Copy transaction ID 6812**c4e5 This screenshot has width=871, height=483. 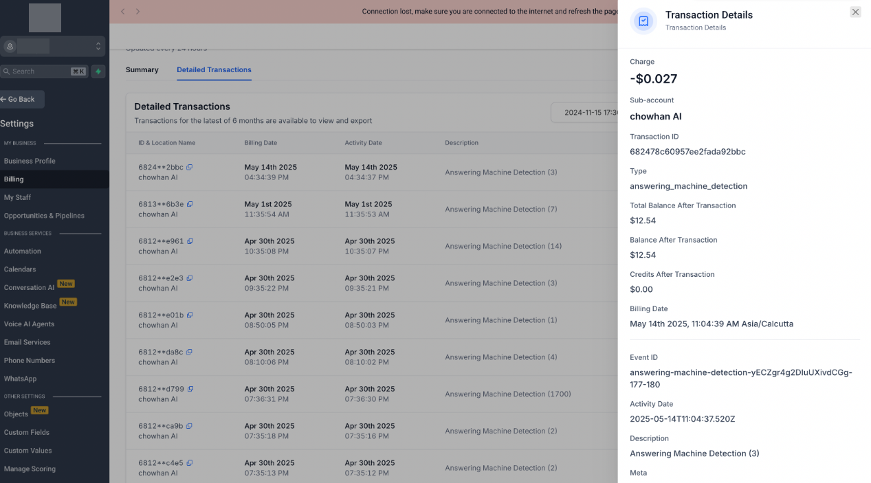tap(189, 463)
